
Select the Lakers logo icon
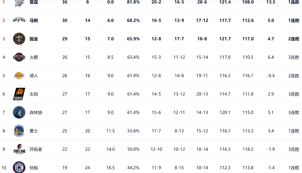point(19,76)
